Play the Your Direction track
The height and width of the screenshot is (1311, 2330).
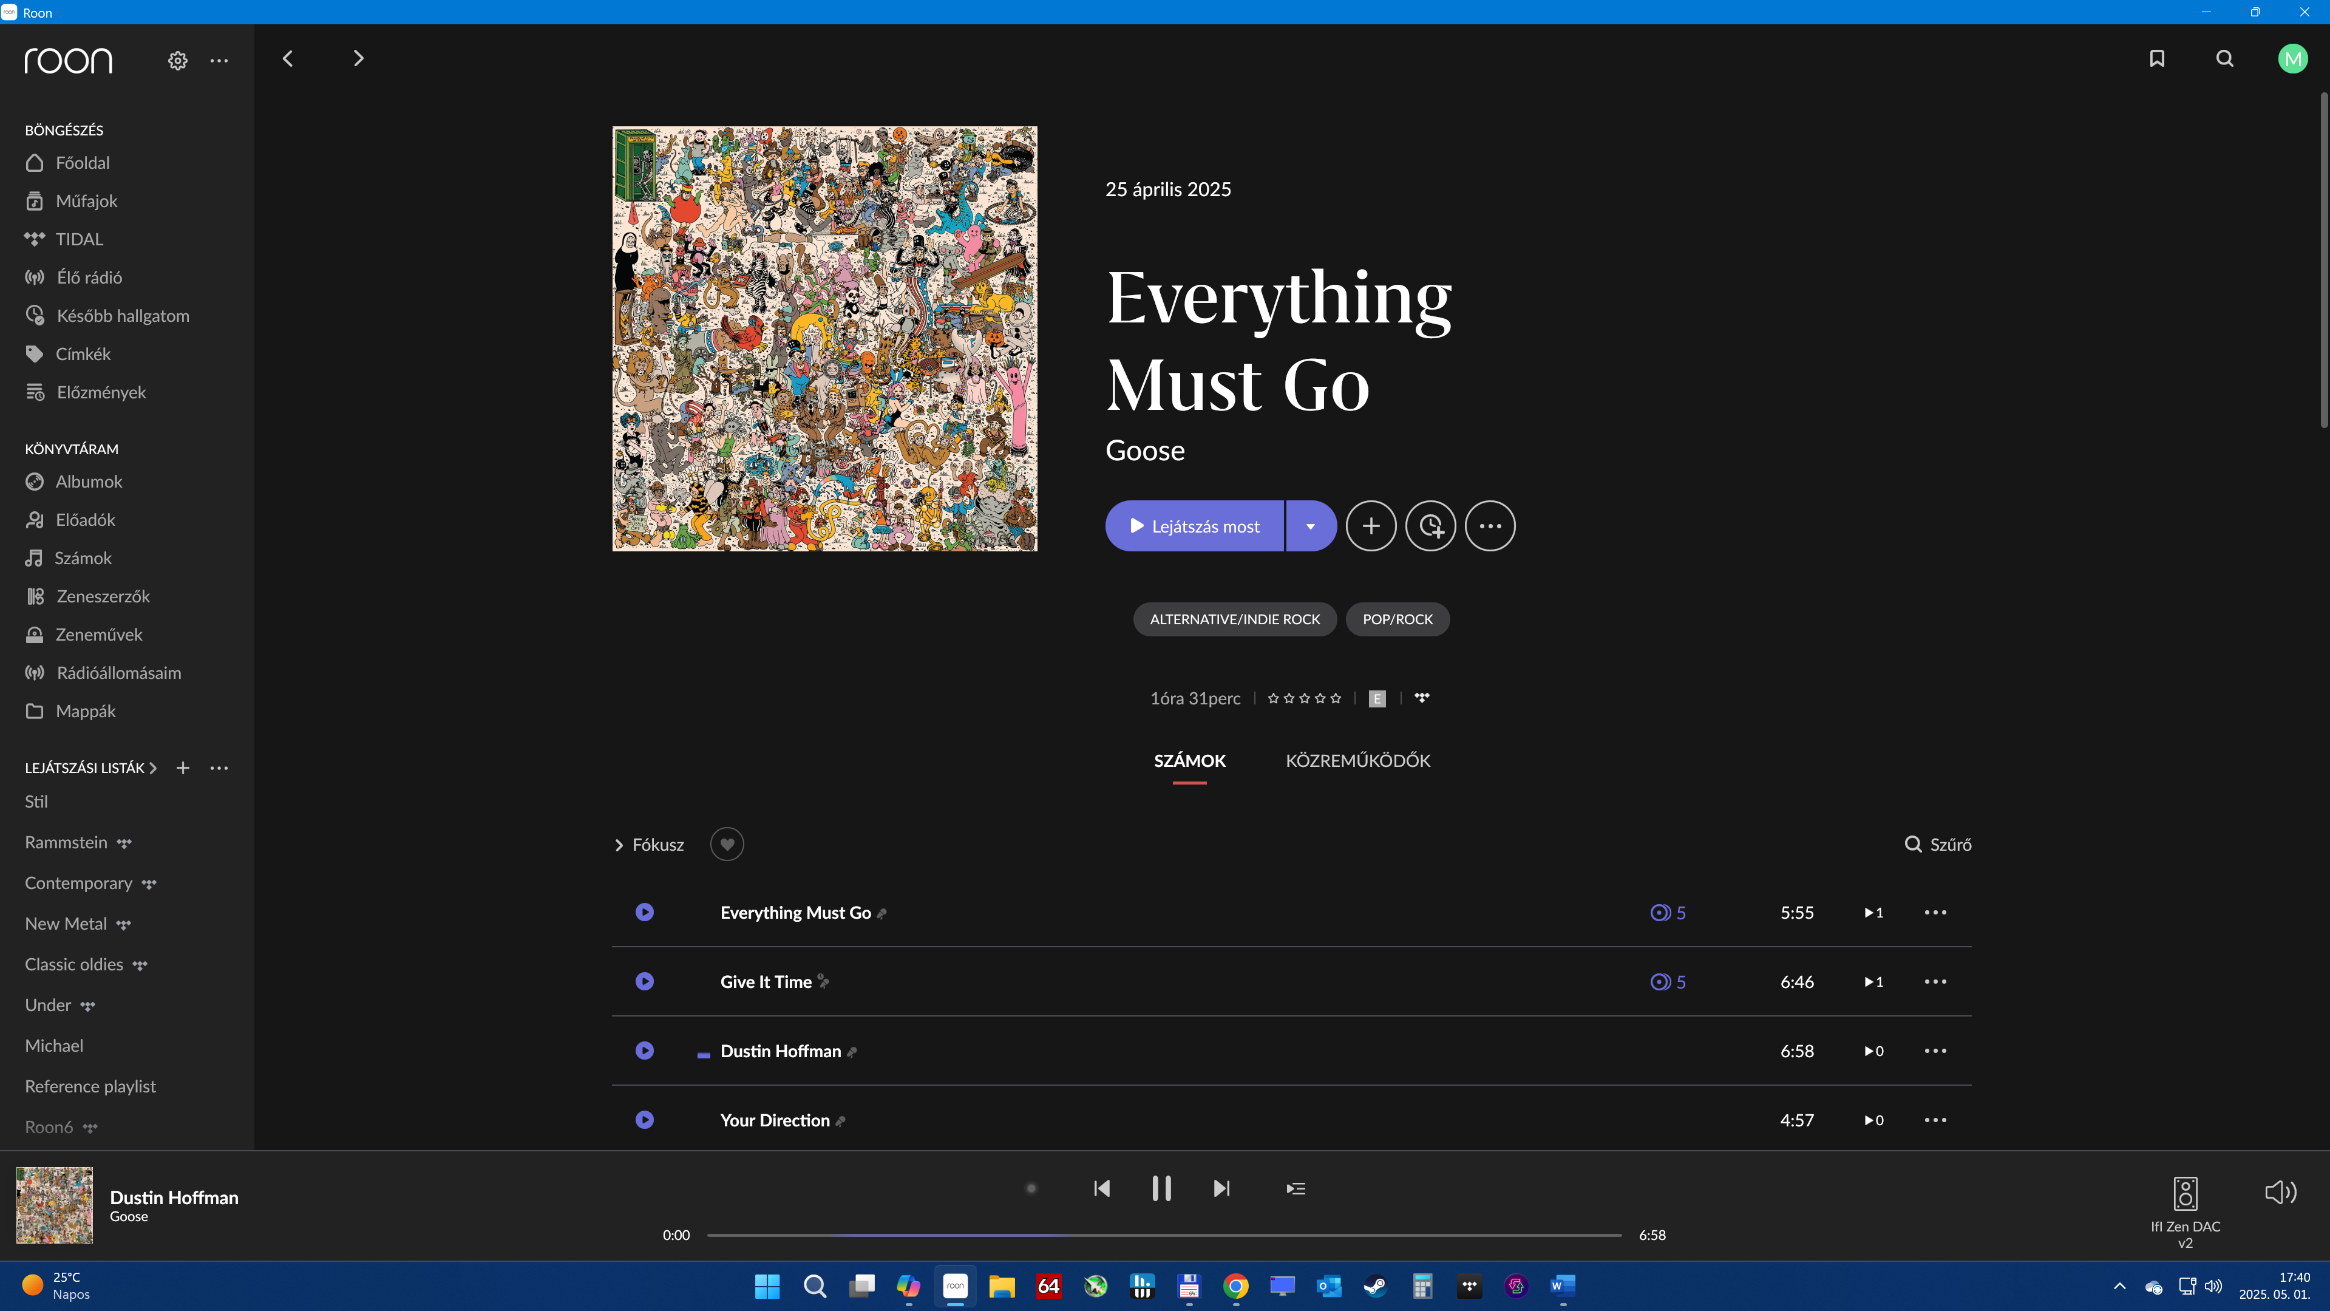tap(645, 1120)
